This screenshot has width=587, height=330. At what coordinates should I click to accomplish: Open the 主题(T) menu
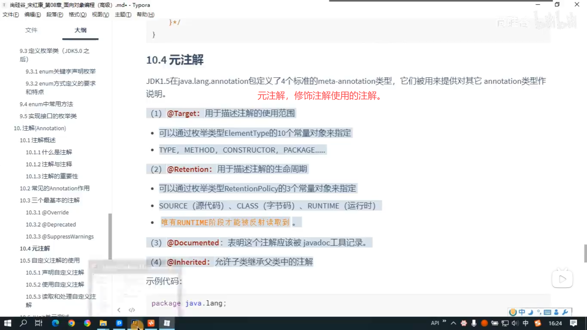tap(123, 14)
